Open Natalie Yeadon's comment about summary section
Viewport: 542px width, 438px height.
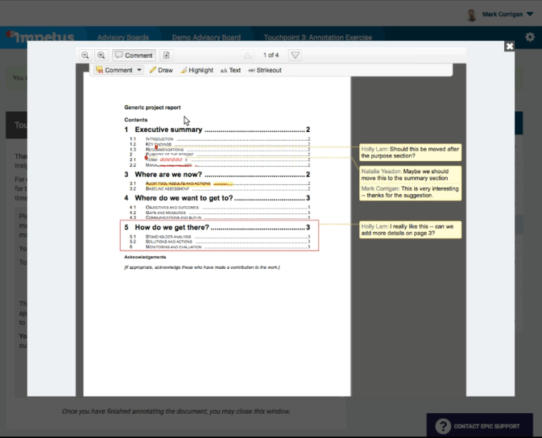tap(411, 175)
